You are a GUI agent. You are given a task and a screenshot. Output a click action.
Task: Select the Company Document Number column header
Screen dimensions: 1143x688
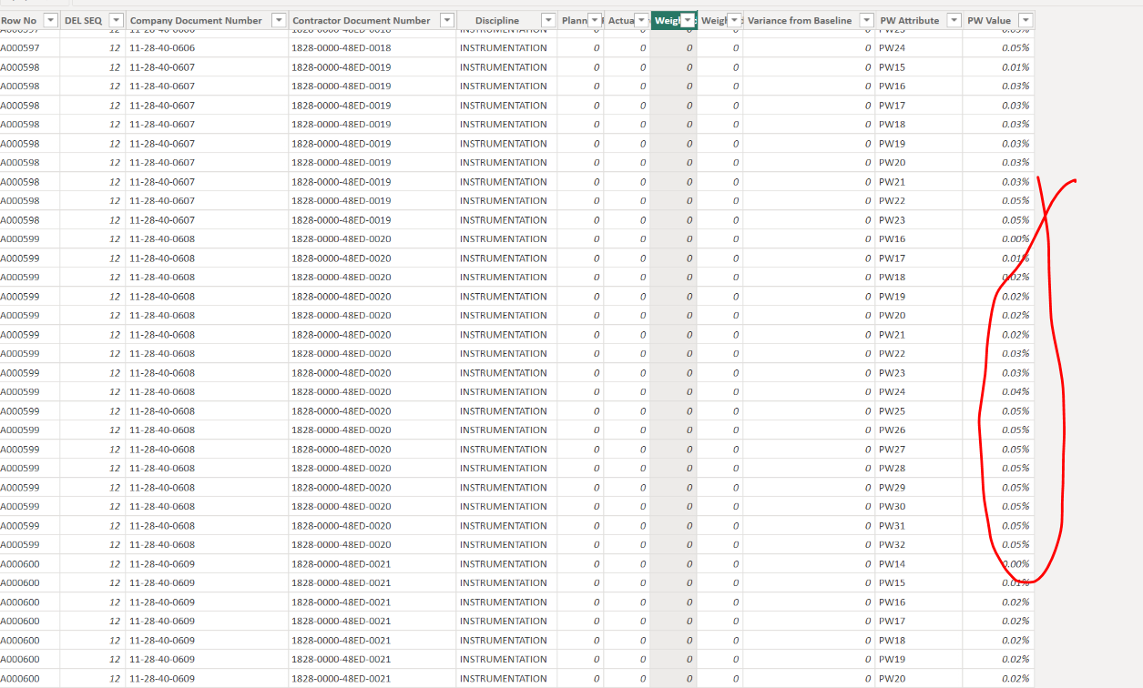(196, 20)
